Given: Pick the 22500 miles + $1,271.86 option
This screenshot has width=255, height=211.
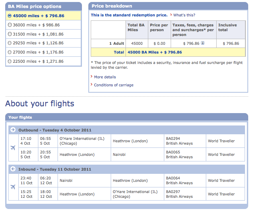Looking at the screenshot, I should [10, 61].
